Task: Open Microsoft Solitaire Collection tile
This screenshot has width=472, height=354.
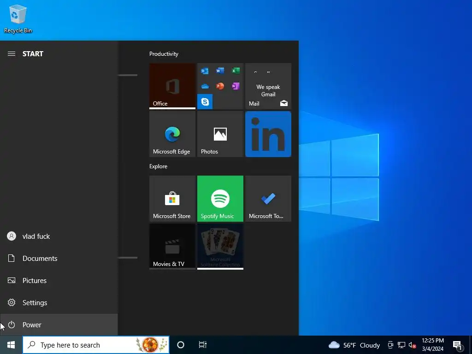Action: coord(220,247)
